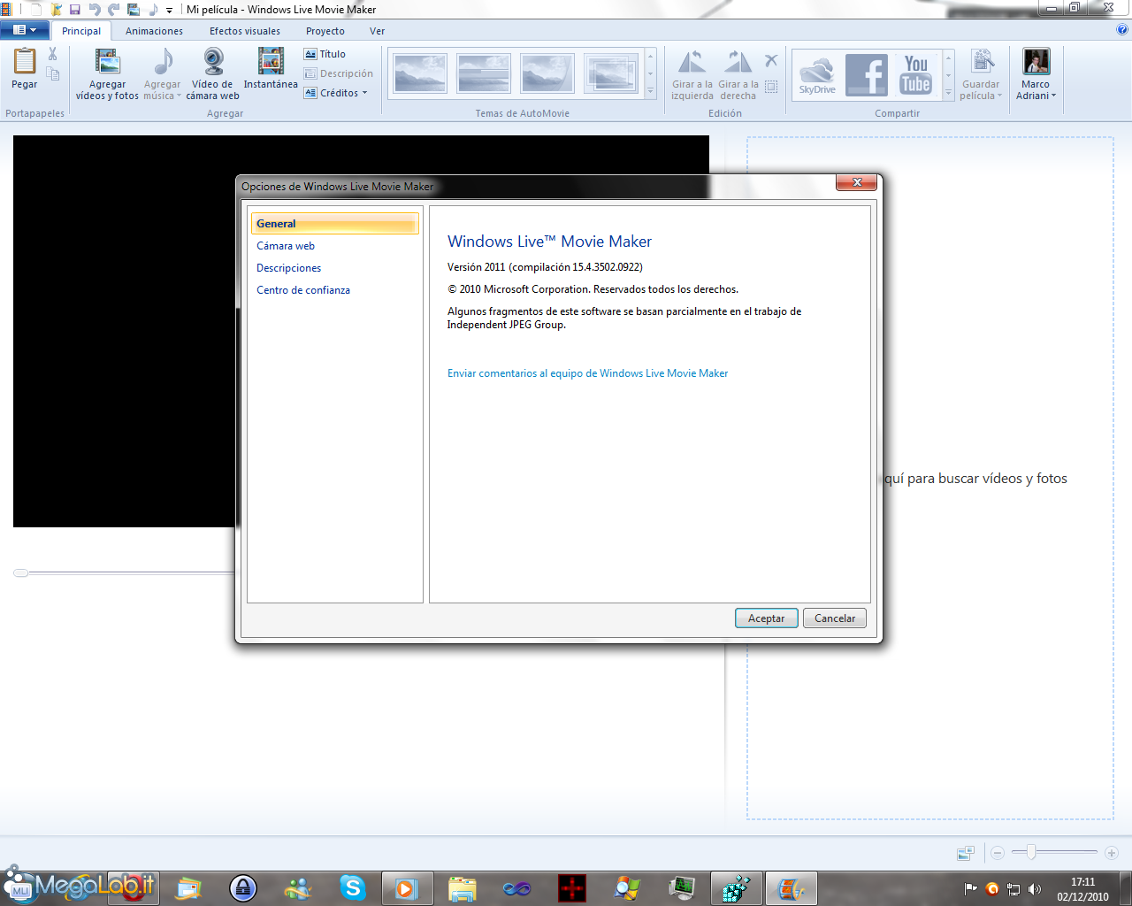Expand the AutoMovie themes gallery

click(651, 91)
